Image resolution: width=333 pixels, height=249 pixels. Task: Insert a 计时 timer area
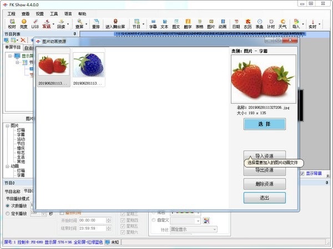271,24
